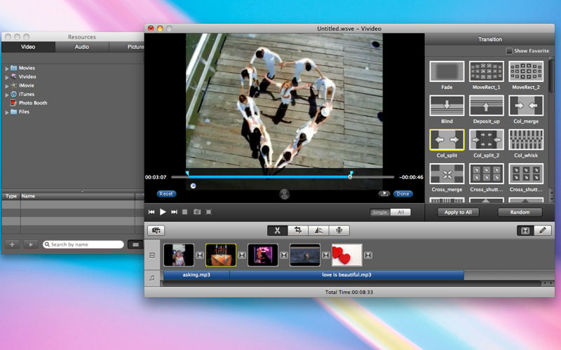Select the red hearts clip thumbnail
Viewport: 561px width, 350px height.
click(346, 255)
